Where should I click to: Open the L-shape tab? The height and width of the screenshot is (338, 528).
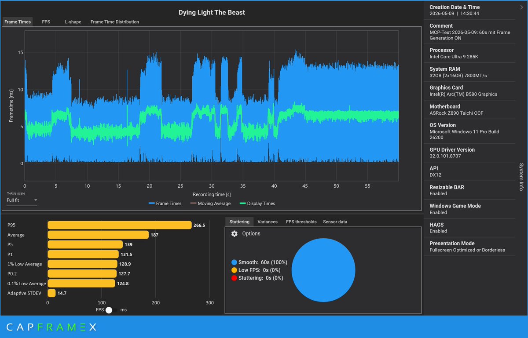pyautogui.click(x=73, y=22)
